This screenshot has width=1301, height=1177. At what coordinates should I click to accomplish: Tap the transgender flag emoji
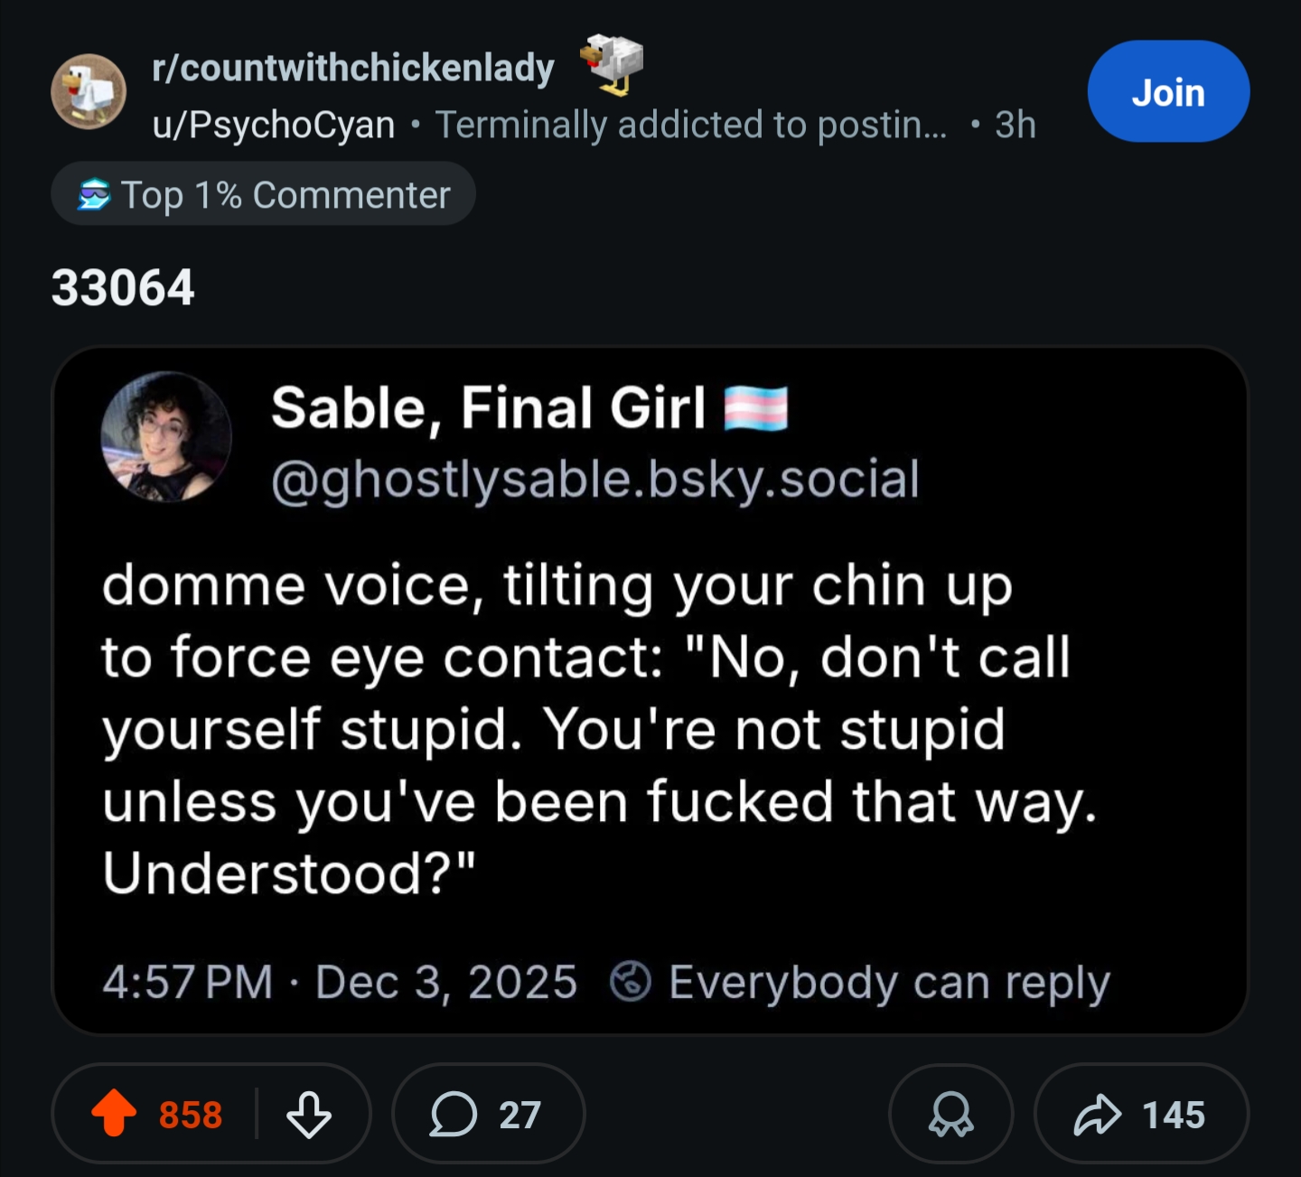(756, 407)
